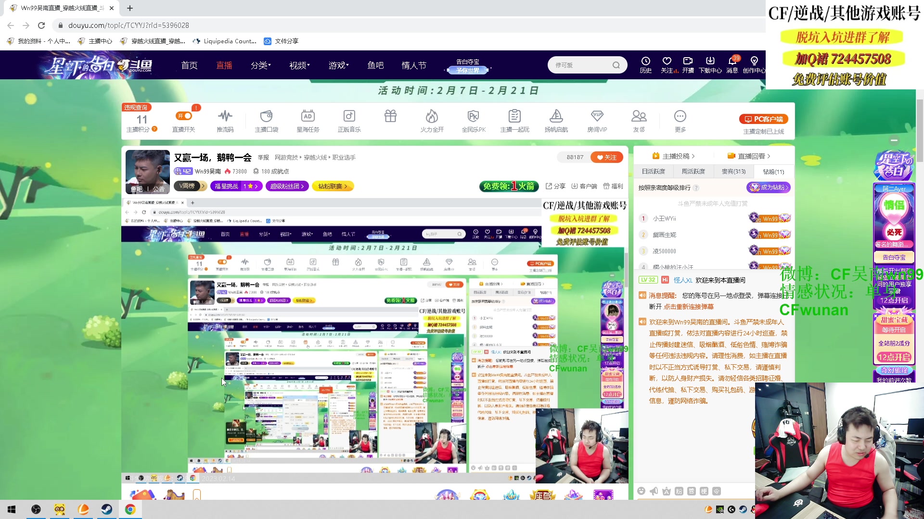Open Chrome from the taskbar

(130, 509)
